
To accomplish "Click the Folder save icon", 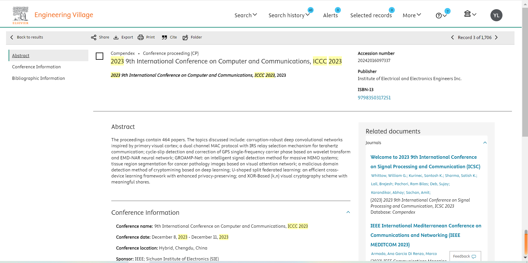I will 185,37.
